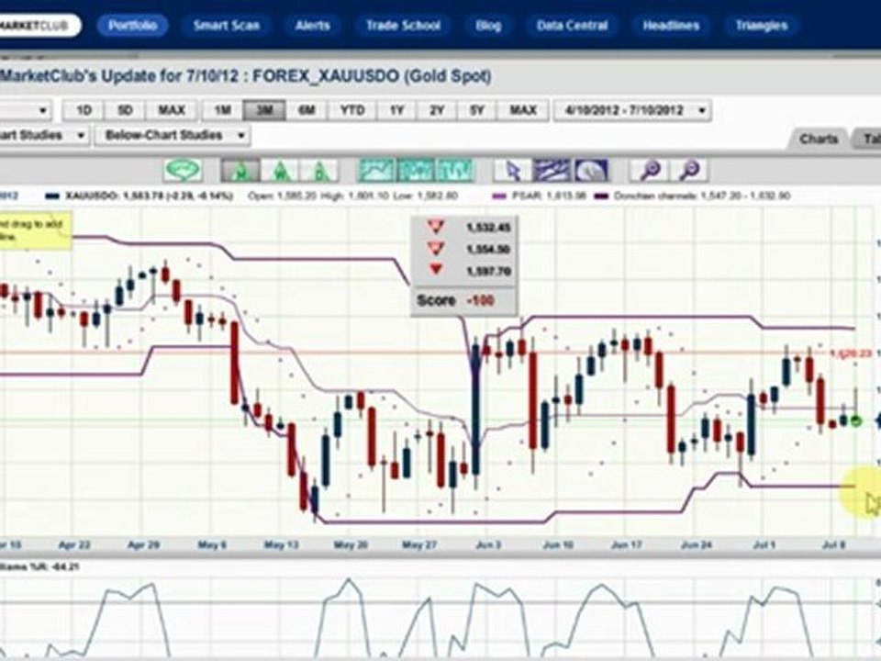Click the Donchian channels legend swatch
This screenshot has height=661, width=881.
click(602, 196)
